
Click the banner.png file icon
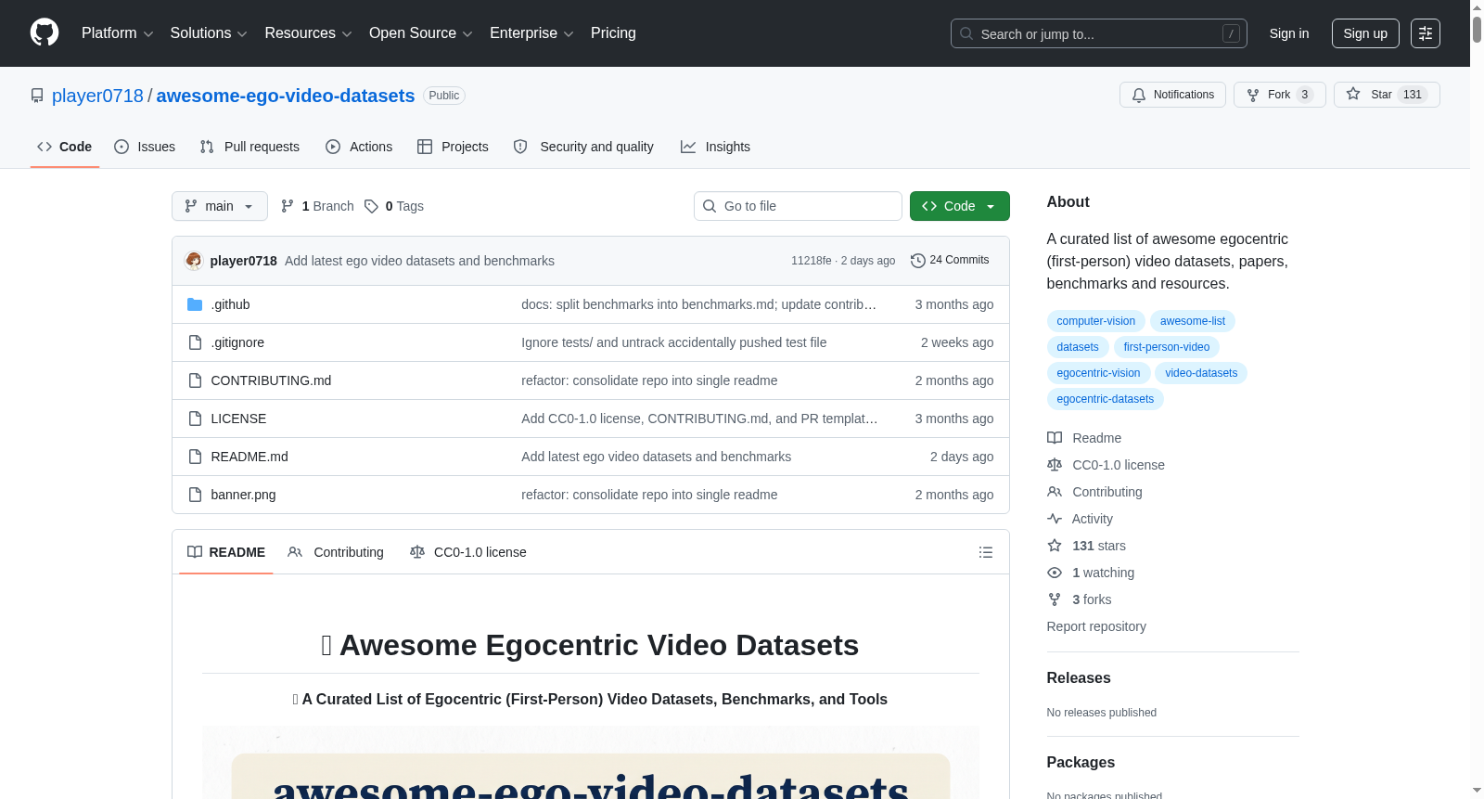point(195,495)
